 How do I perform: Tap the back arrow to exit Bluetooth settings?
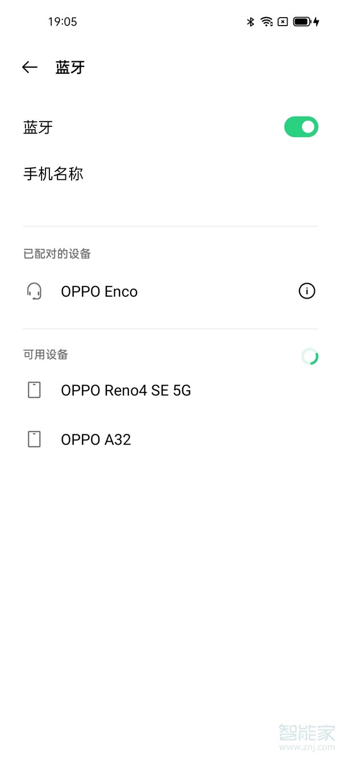click(x=29, y=67)
